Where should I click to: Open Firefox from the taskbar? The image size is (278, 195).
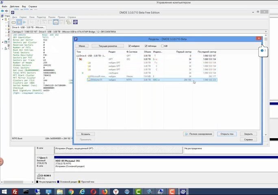pos(104,192)
